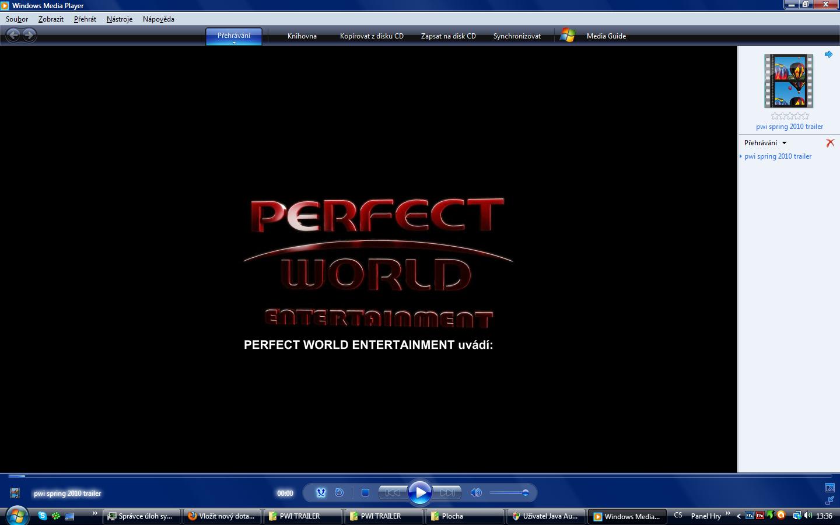Screen dimensions: 840x525
Task: Switch to compact mode icon
Action: pyautogui.click(x=829, y=501)
